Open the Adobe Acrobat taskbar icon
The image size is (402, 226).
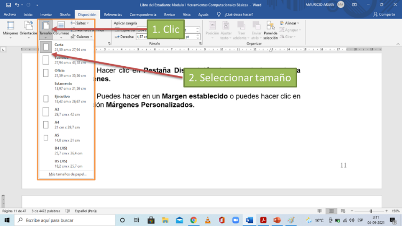point(263,220)
